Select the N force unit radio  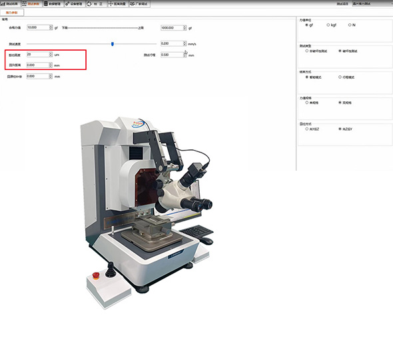[350, 25]
